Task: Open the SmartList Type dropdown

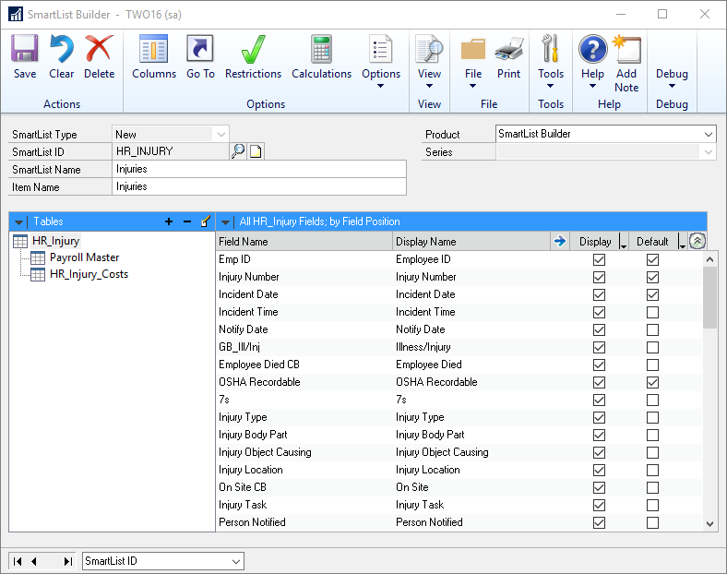Action: [x=221, y=135]
